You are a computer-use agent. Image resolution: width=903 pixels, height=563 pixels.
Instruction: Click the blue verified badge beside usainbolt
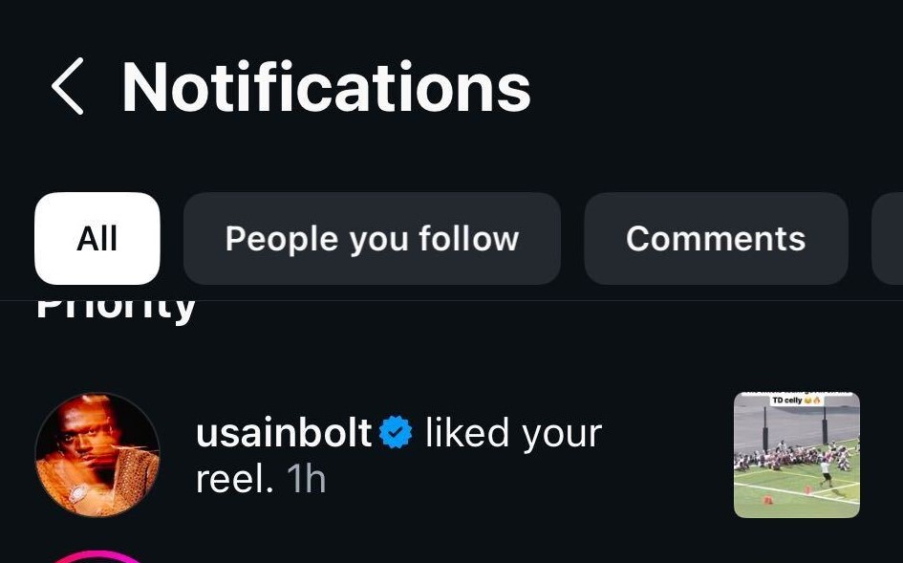click(x=396, y=433)
